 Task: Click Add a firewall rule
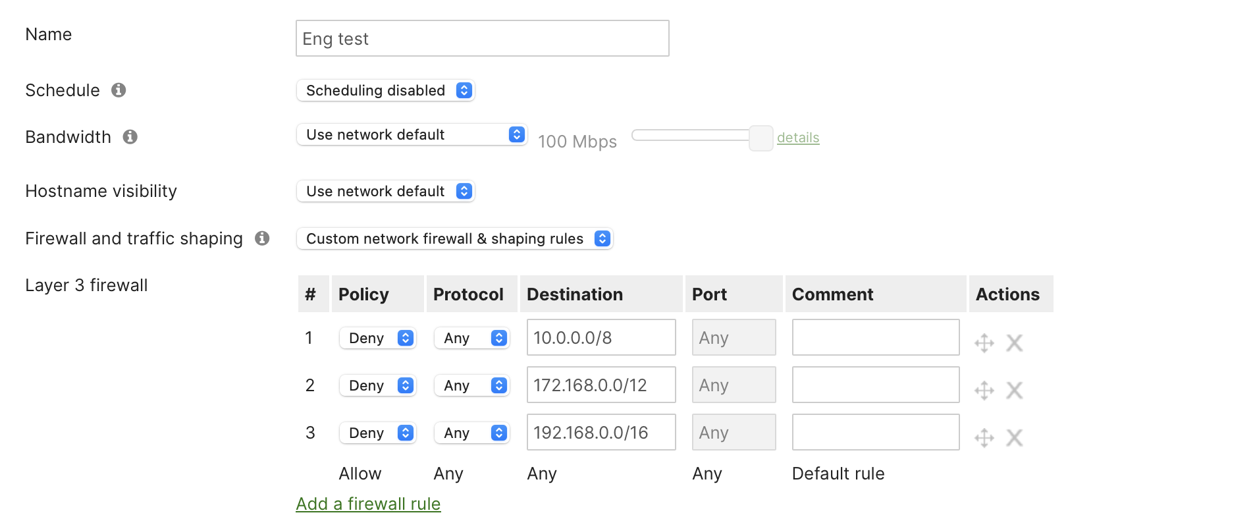[367, 503]
